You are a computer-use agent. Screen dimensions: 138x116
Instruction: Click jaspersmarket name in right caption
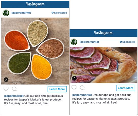[82, 95]
